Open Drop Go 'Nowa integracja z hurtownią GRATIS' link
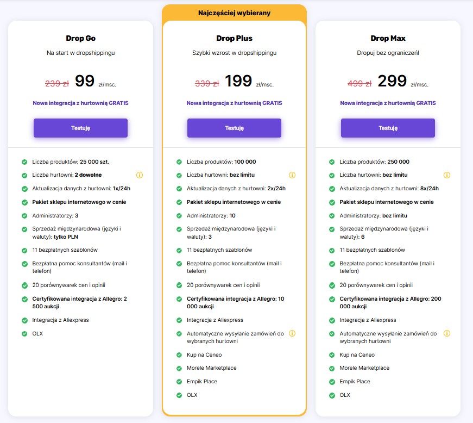473x423 pixels. [x=80, y=103]
